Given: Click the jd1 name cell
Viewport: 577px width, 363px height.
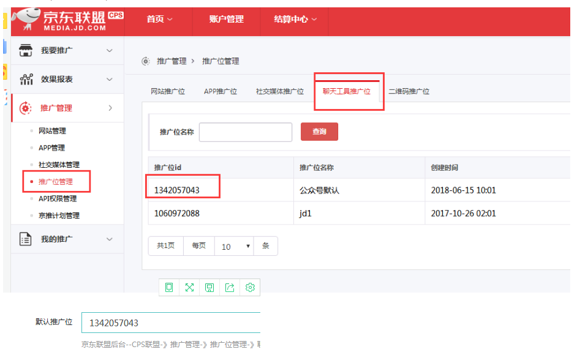Looking at the screenshot, I should click(x=306, y=213).
